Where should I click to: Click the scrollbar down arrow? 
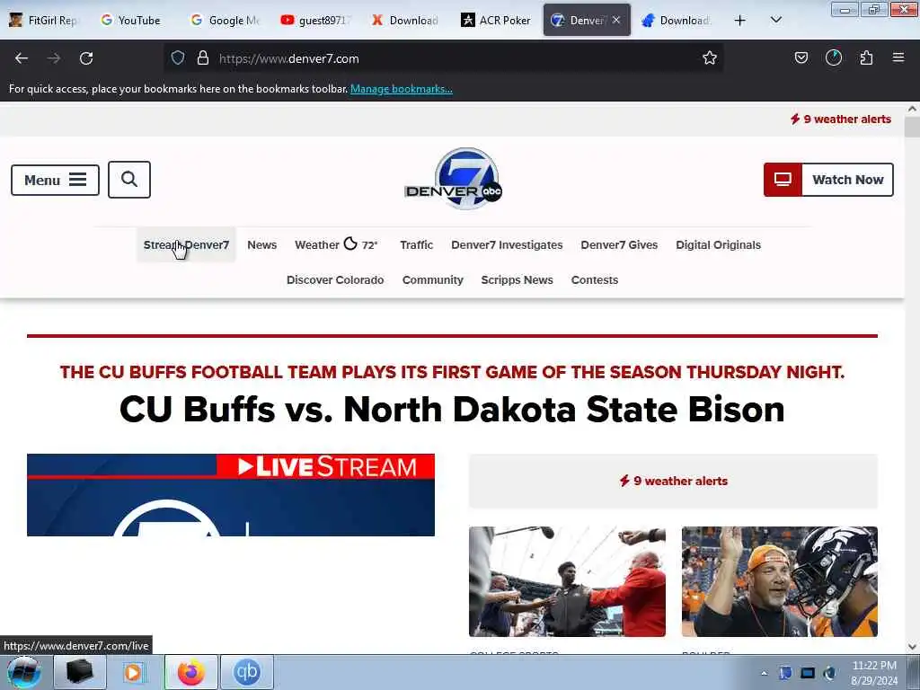click(912, 646)
